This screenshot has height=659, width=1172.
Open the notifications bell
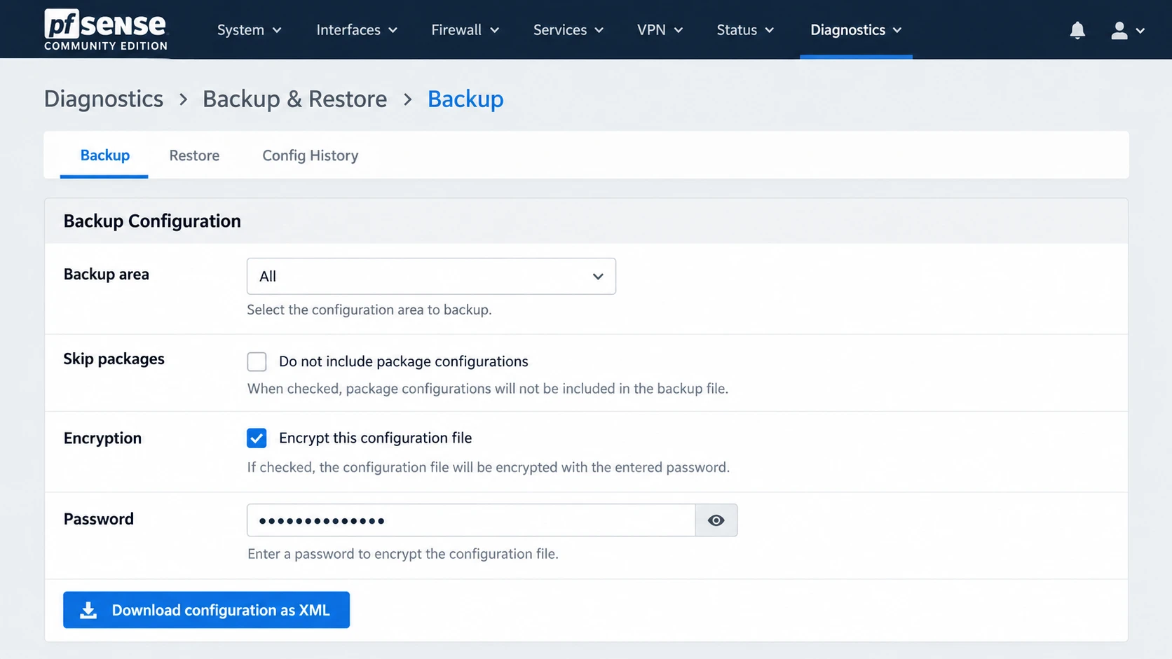[x=1077, y=30]
